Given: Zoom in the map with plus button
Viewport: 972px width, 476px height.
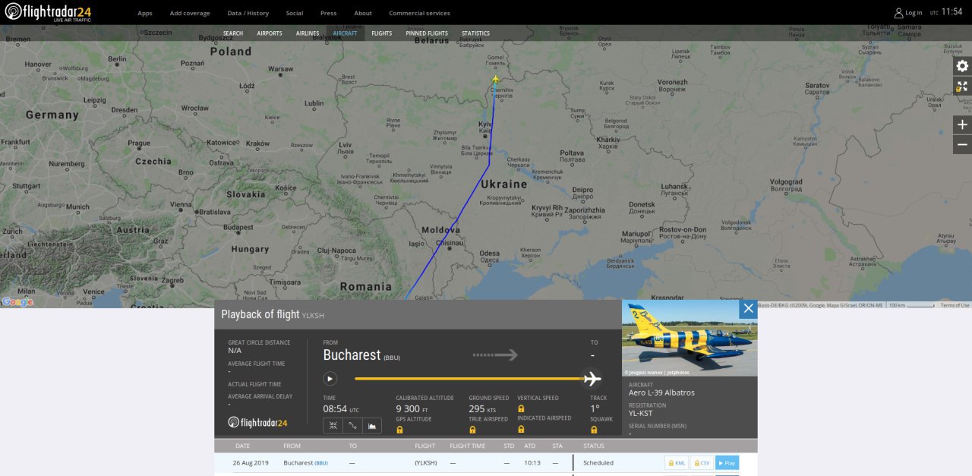Looking at the screenshot, I should 962,125.
